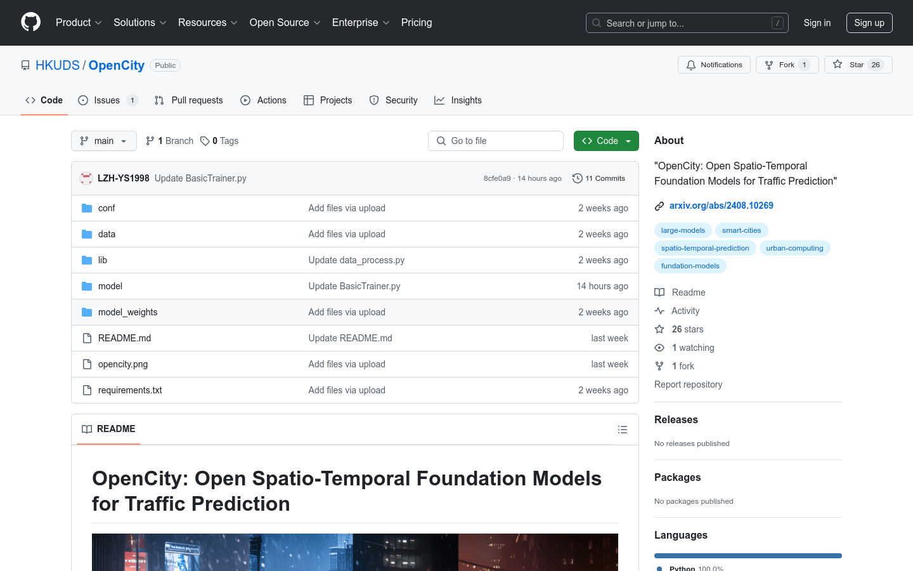
Task: Switch to the Pull requests tab
Action: coord(189,100)
